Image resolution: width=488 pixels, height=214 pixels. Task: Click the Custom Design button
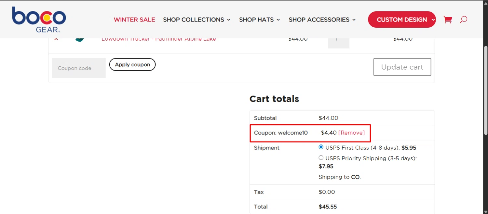point(402,20)
